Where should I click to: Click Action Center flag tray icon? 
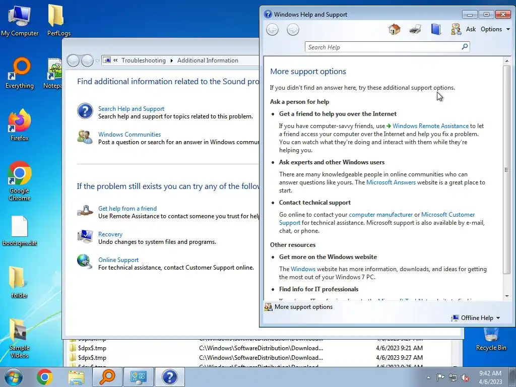click(440, 377)
